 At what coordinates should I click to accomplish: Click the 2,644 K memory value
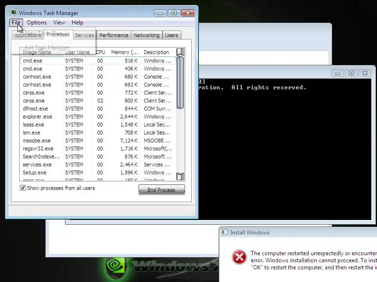129,117
